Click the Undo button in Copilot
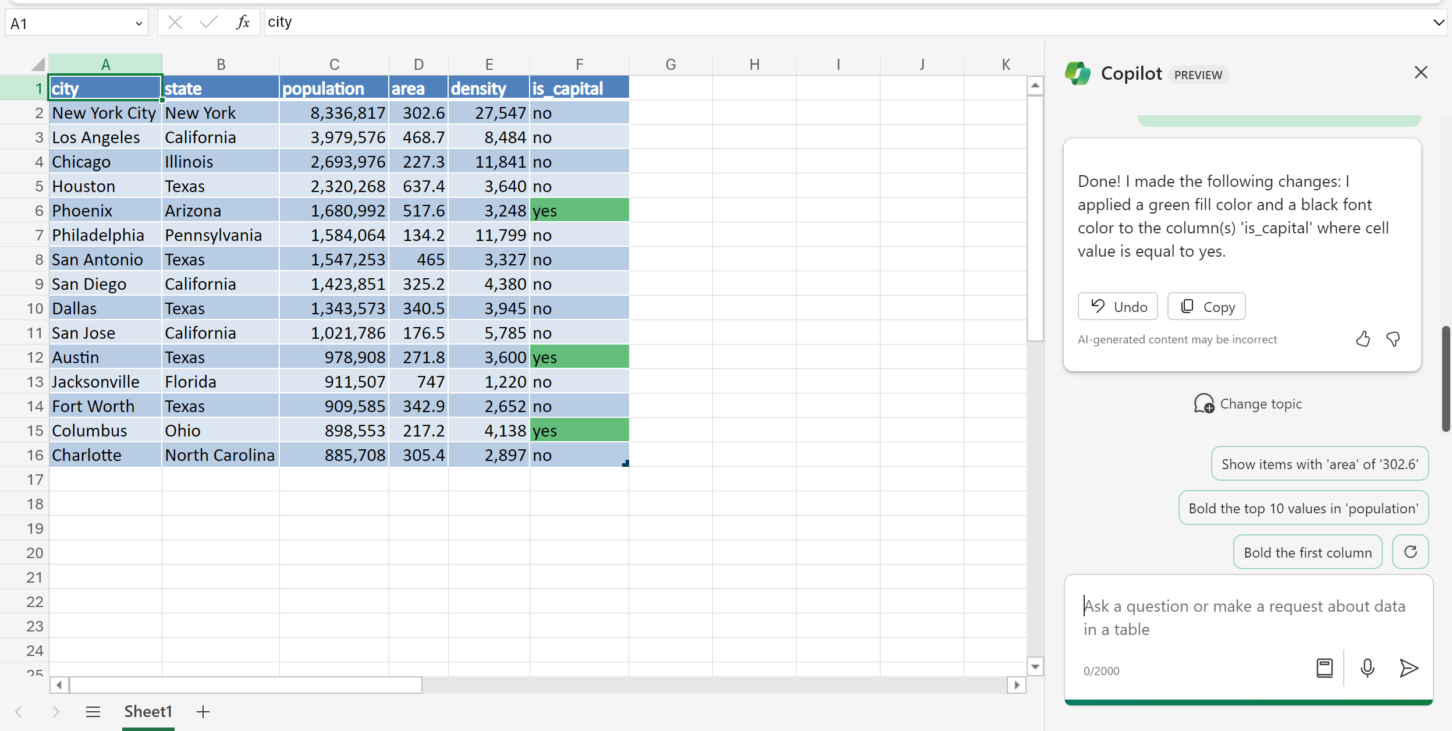This screenshot has width=1452, height=731. pyautogui.click(x=1118, y=307)
